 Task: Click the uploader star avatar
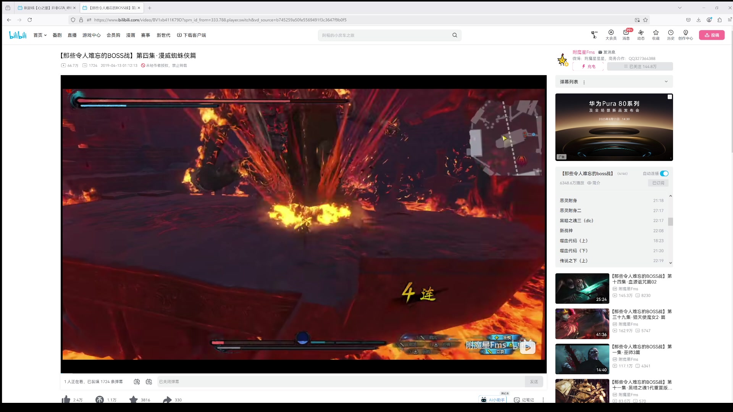[562, 60]
